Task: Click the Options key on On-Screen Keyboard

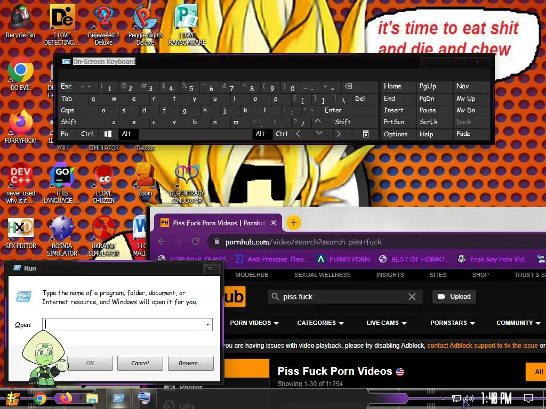Action: click(x=399, y=134)
